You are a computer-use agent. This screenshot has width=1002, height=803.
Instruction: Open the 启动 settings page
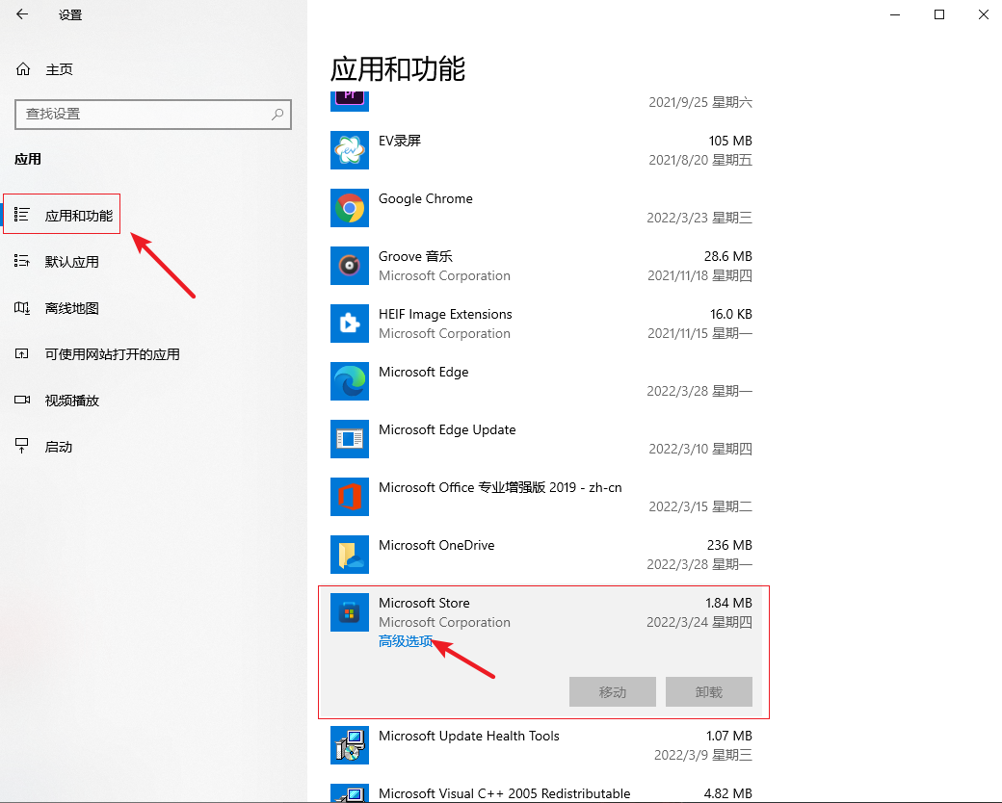pos(58,447)
